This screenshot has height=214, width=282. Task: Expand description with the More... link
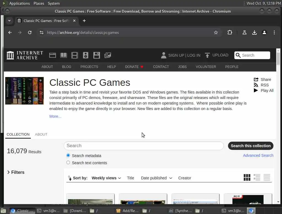coord(55,116)
